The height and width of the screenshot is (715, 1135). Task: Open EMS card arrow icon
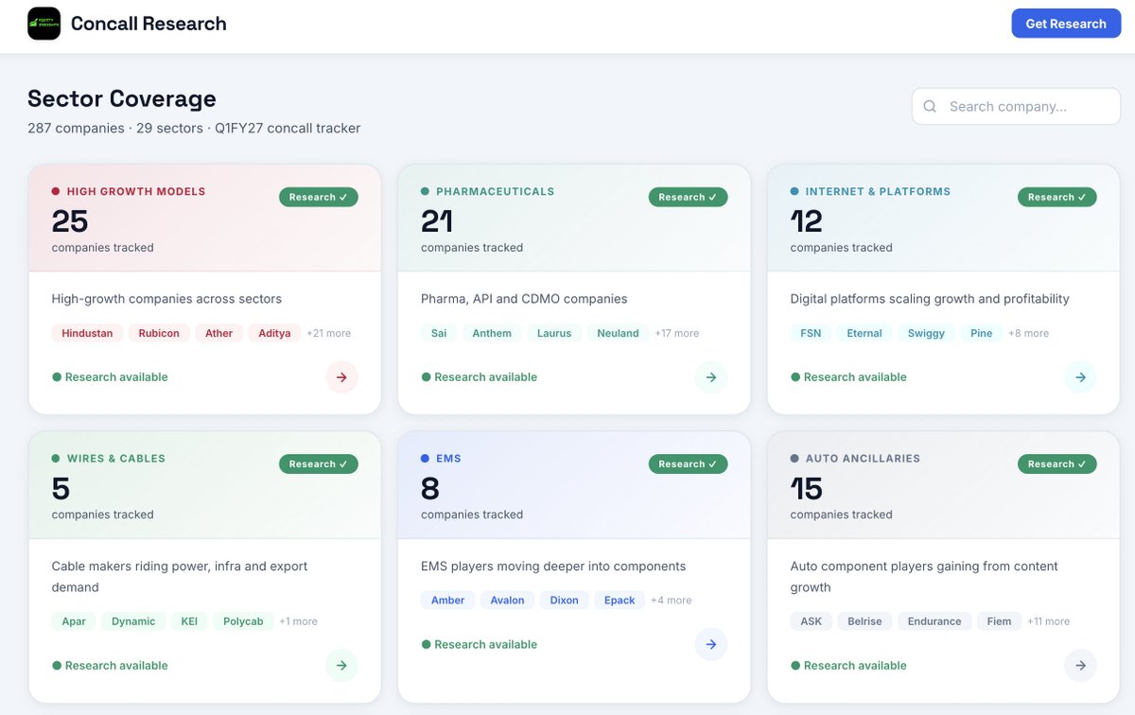(x=711, y=645)
